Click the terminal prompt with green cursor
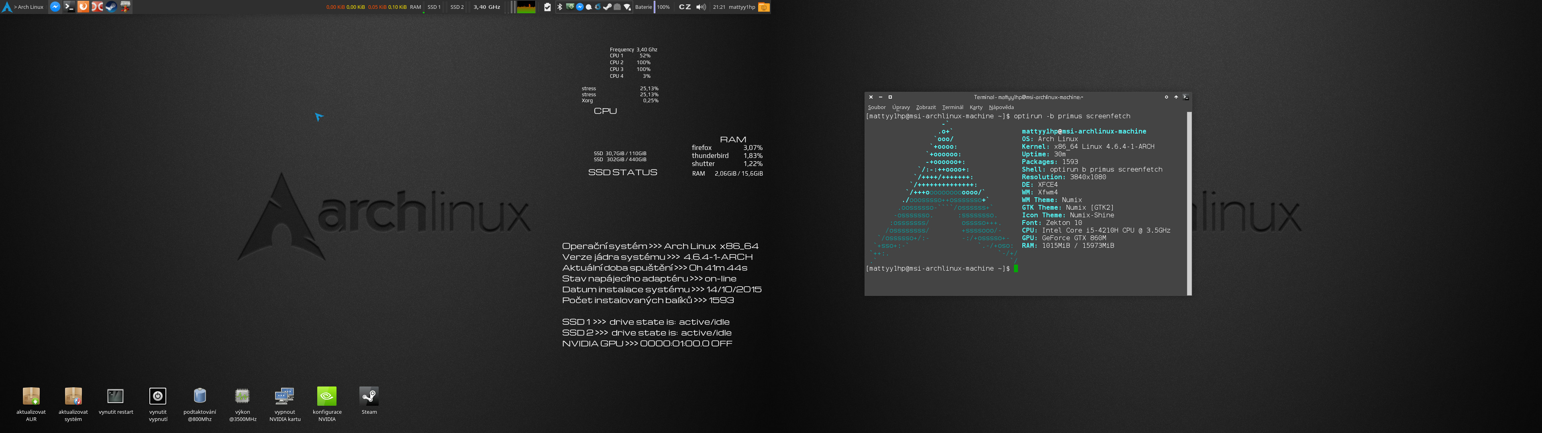This screenshot has width=1542, height=433. pyautogui.click(x=942, y=269)
